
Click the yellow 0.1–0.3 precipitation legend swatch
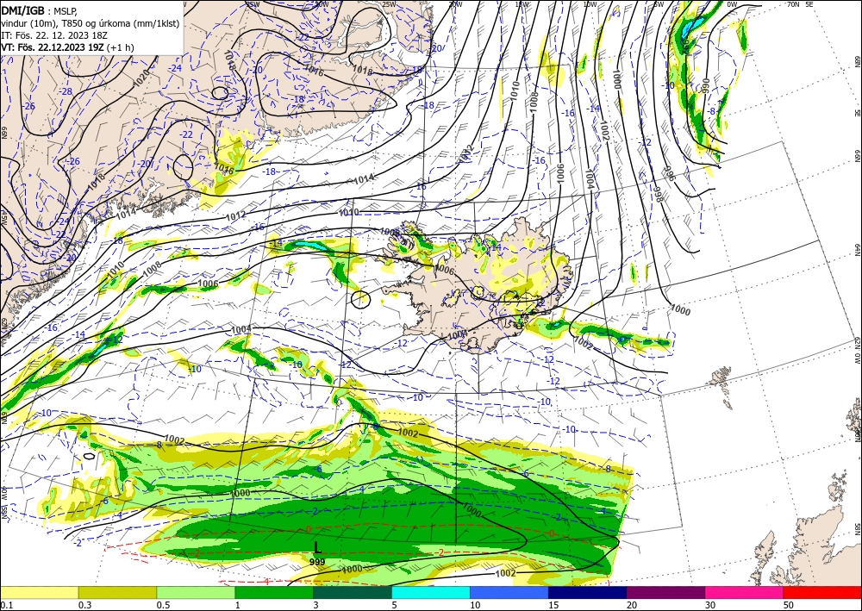(x=39, y=592)
